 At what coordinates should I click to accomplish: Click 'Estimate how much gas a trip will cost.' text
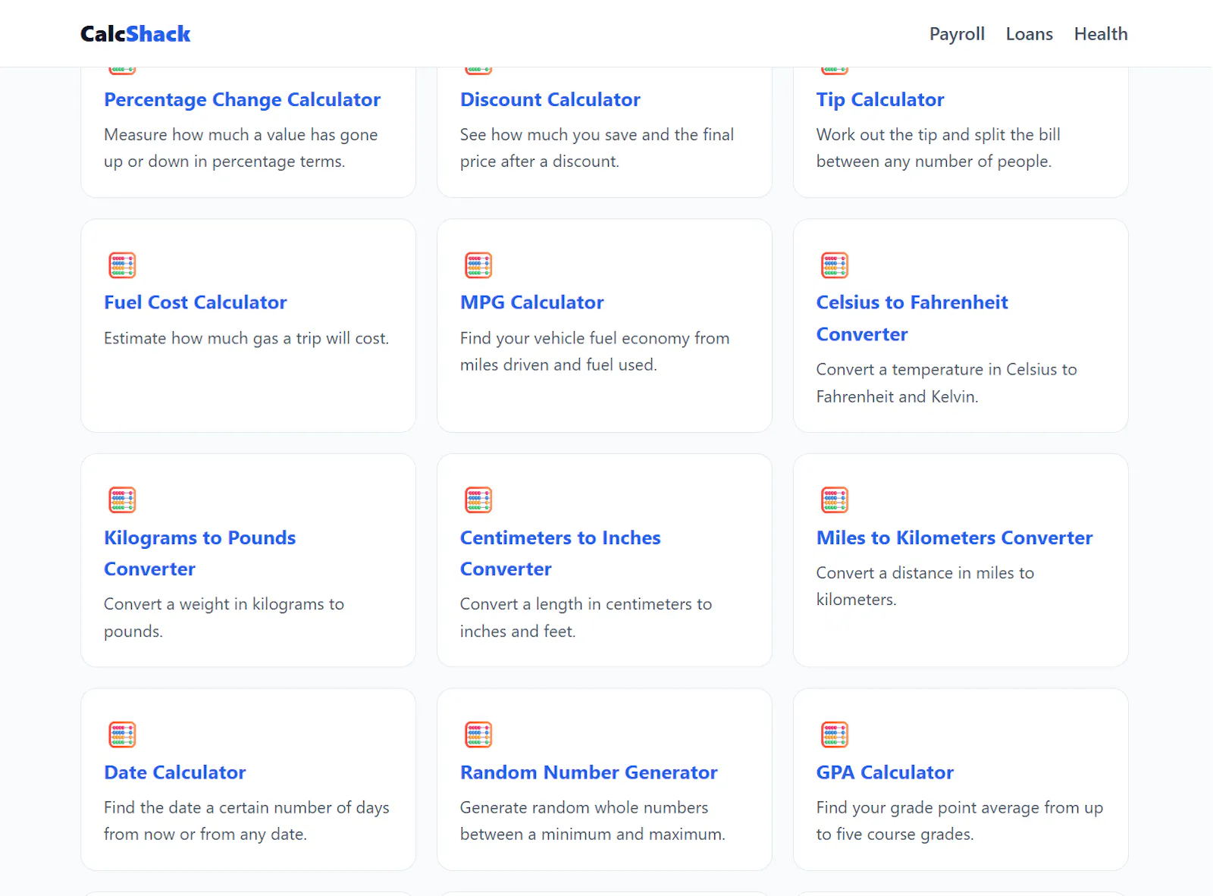tap(246, 338)
